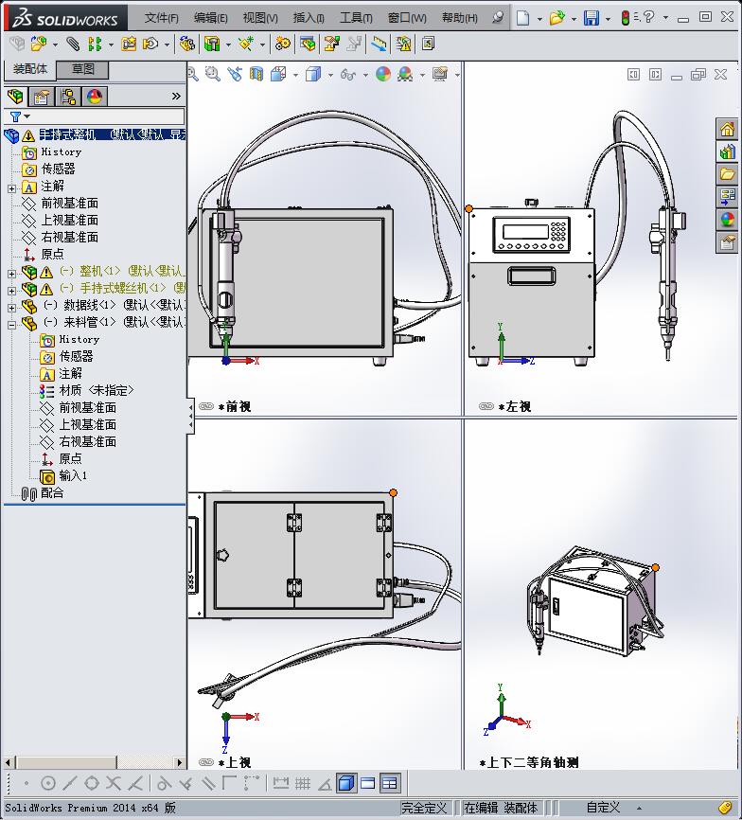Viewport: 742px width, 820px height.
Task: Click the Exploded View icon
Action: coord(331,44)
